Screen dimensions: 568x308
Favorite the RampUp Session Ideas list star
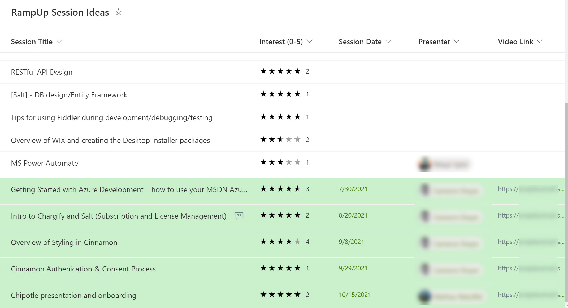pos(119,12)
